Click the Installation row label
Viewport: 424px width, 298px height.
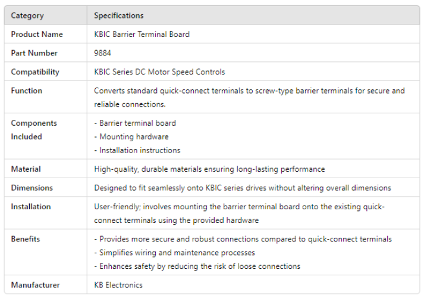[x=31, y=207]
